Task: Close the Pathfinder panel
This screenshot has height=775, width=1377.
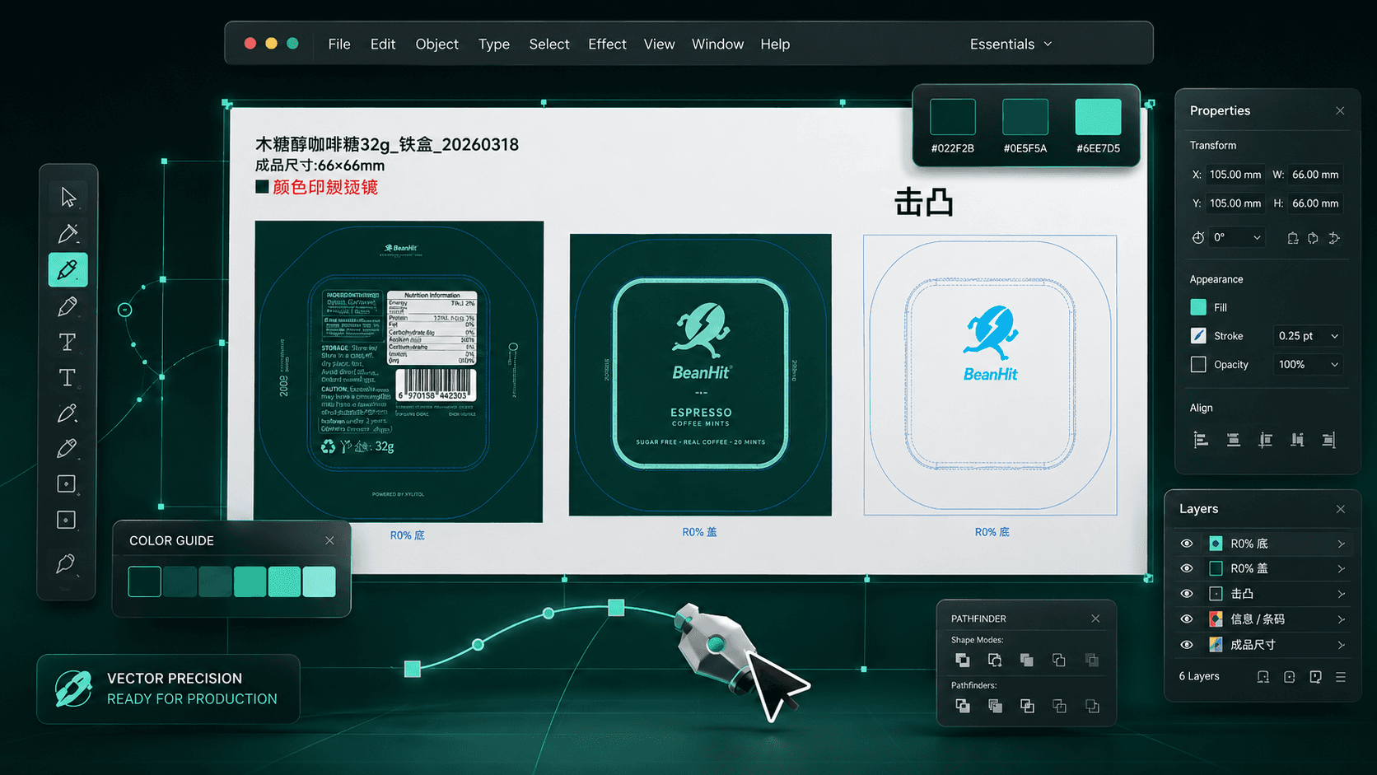Action: (1095, 619)
